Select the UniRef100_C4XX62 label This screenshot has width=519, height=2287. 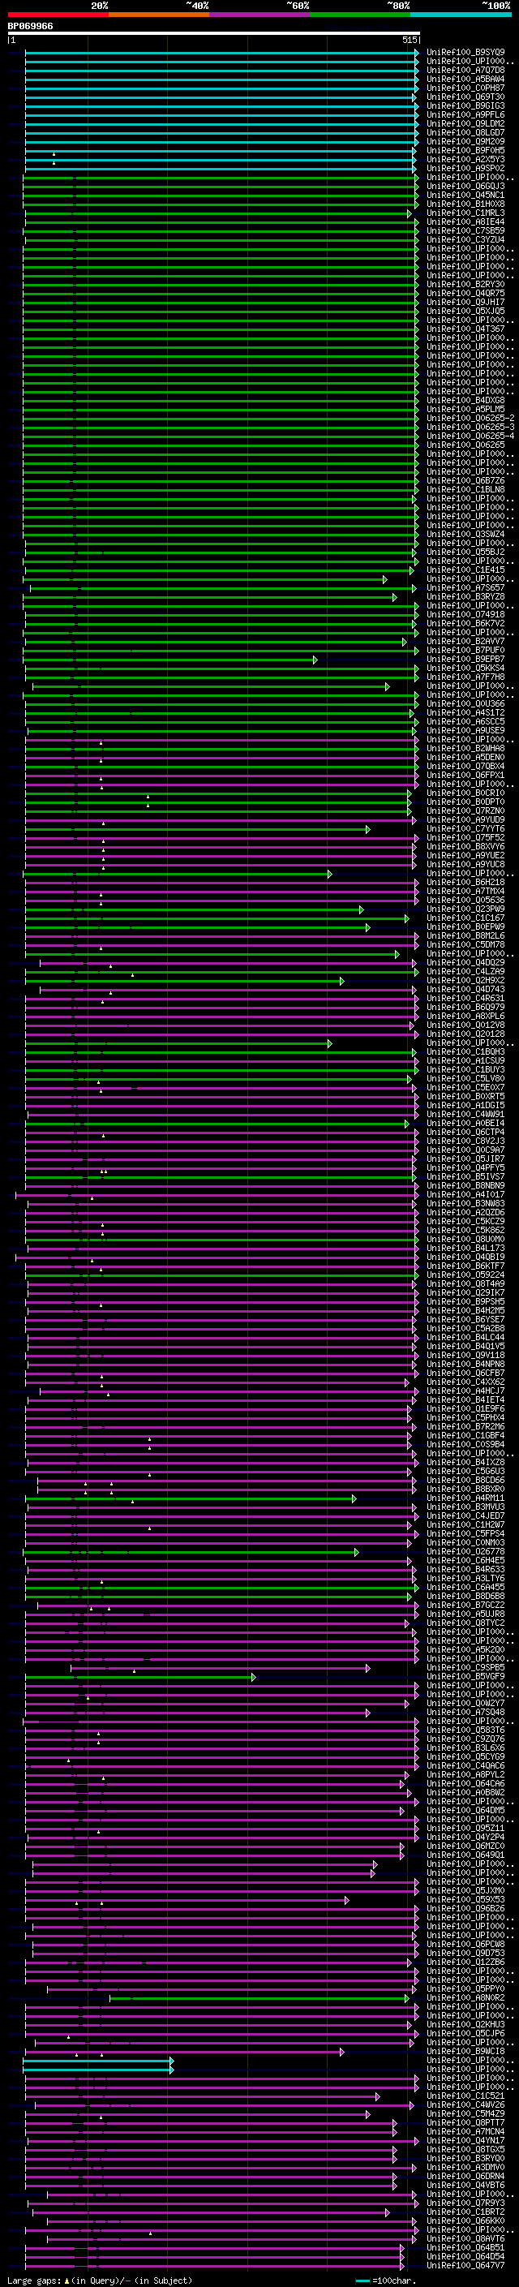[465, 1382]
